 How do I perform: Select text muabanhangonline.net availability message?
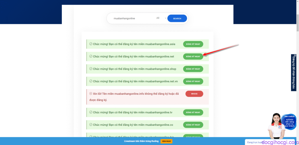pos(133,56)
